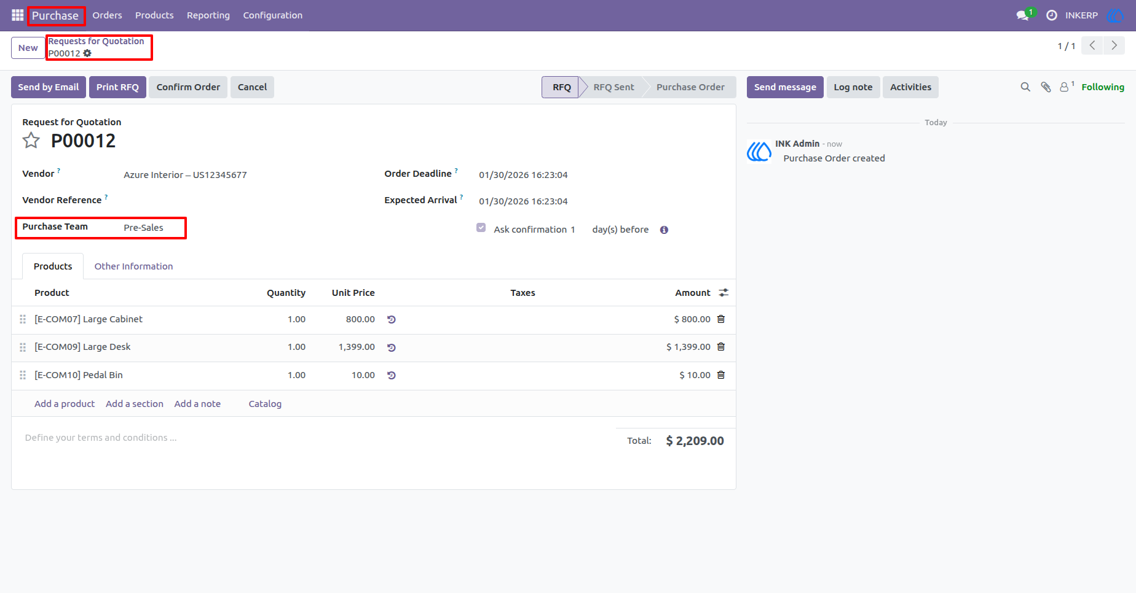Mark P00012 as favorite with star
The image size is (1136, 593).
click(31, 141)
